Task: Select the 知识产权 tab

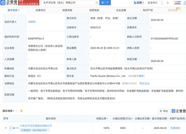Action: (x=148, y=10)
